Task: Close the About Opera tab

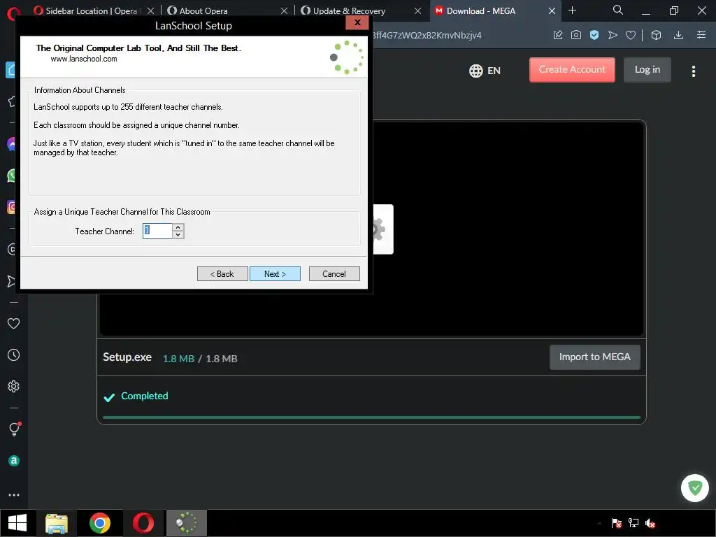Action: pyautogui.click(x=284, y=11)
